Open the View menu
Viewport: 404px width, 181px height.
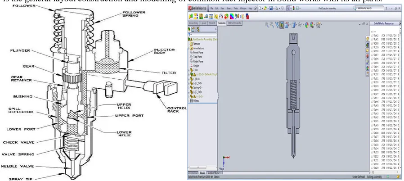pyautogui.click(x=222, y=9)
